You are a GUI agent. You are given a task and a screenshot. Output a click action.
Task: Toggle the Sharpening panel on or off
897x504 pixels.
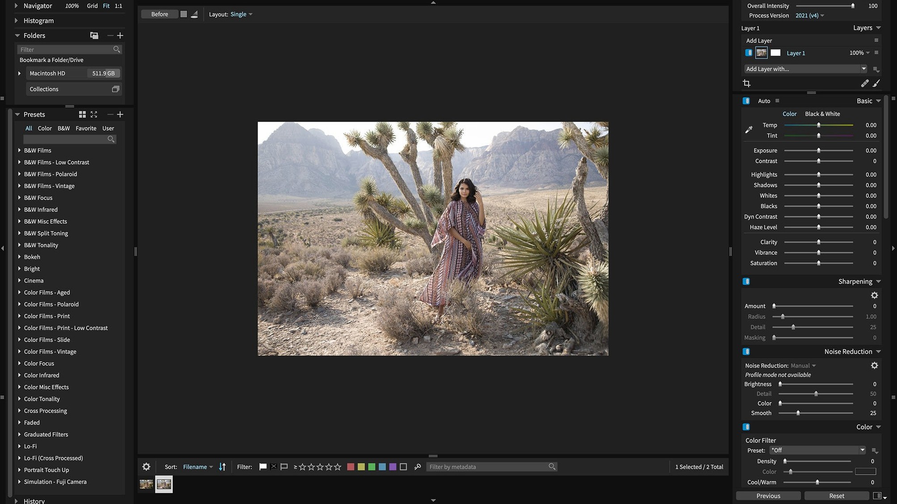pyautogui.click(x=746, y=281)
